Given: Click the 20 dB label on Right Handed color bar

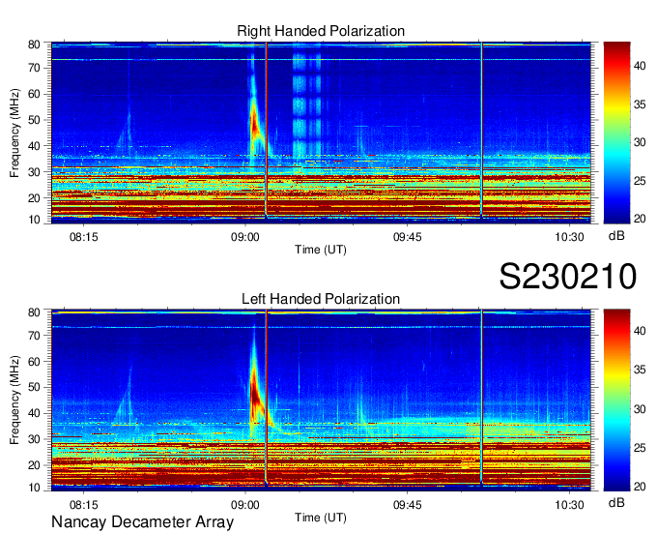Looking at the screenshot, I should click(640, 219).
